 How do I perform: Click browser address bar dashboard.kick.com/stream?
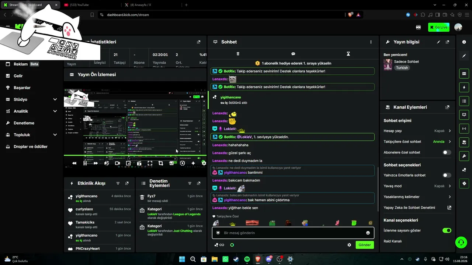[128, 15]
